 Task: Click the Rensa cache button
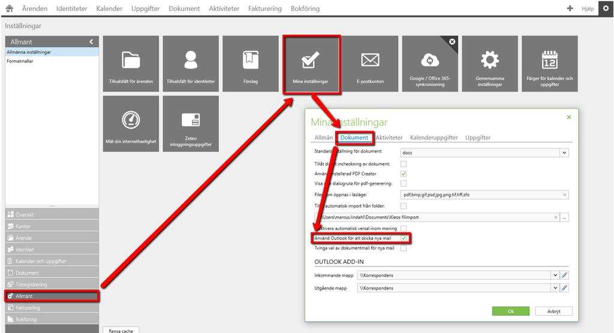(x=121, y=330)
